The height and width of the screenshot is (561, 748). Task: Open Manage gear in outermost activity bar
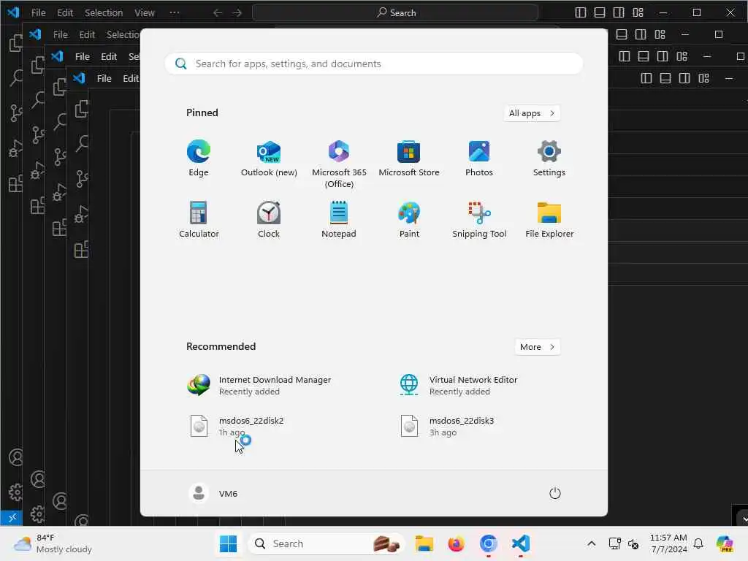[x=15, y=492]
